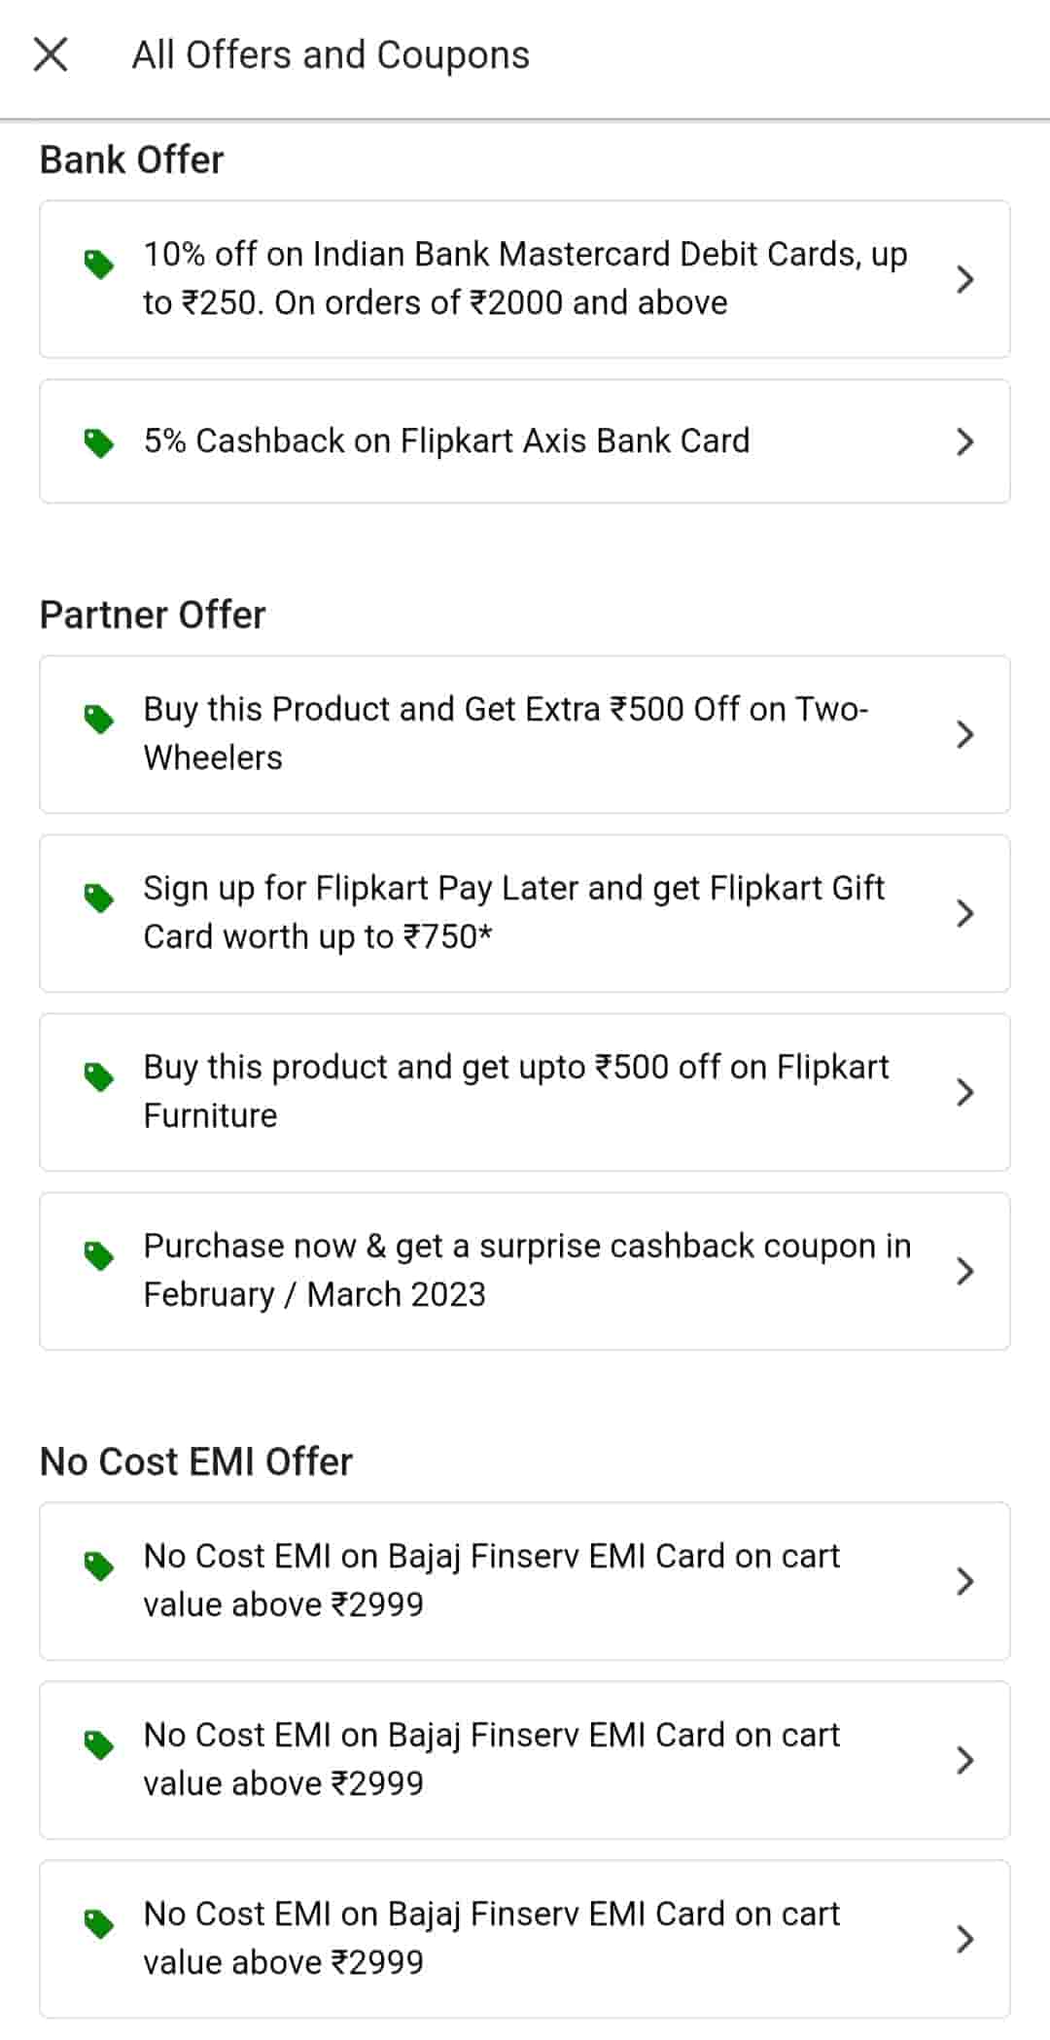The image size is (1050, 2040).
Task: Tap the green tag icon beside Indian Bank offer
Action: 99,264
